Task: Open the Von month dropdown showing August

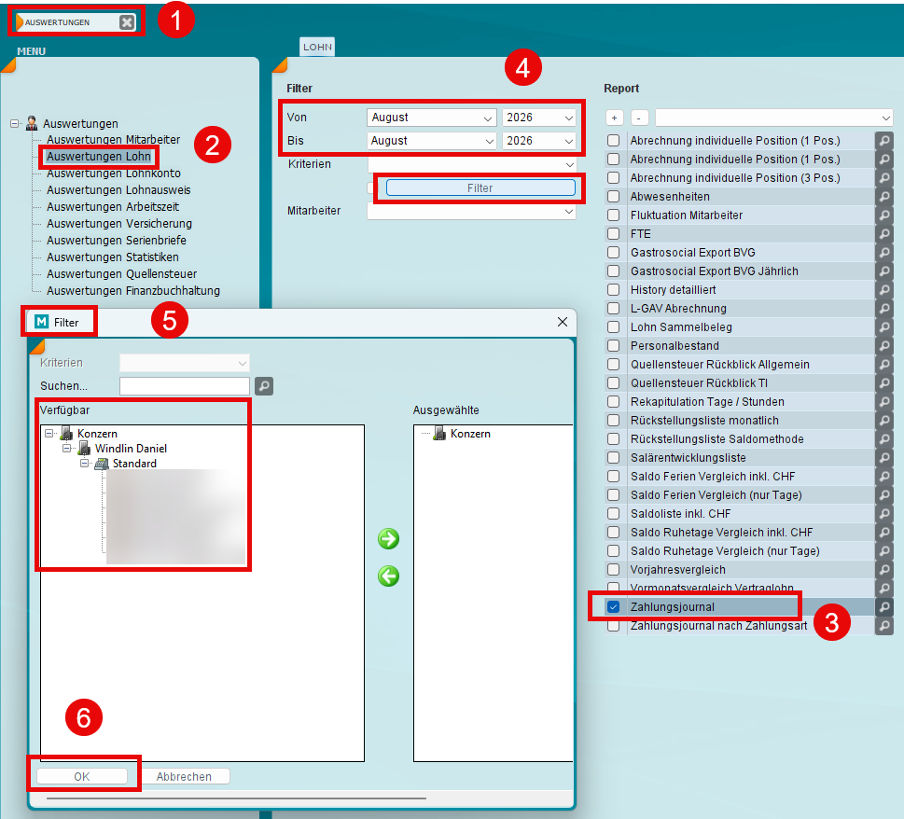Action: point(431,118)
